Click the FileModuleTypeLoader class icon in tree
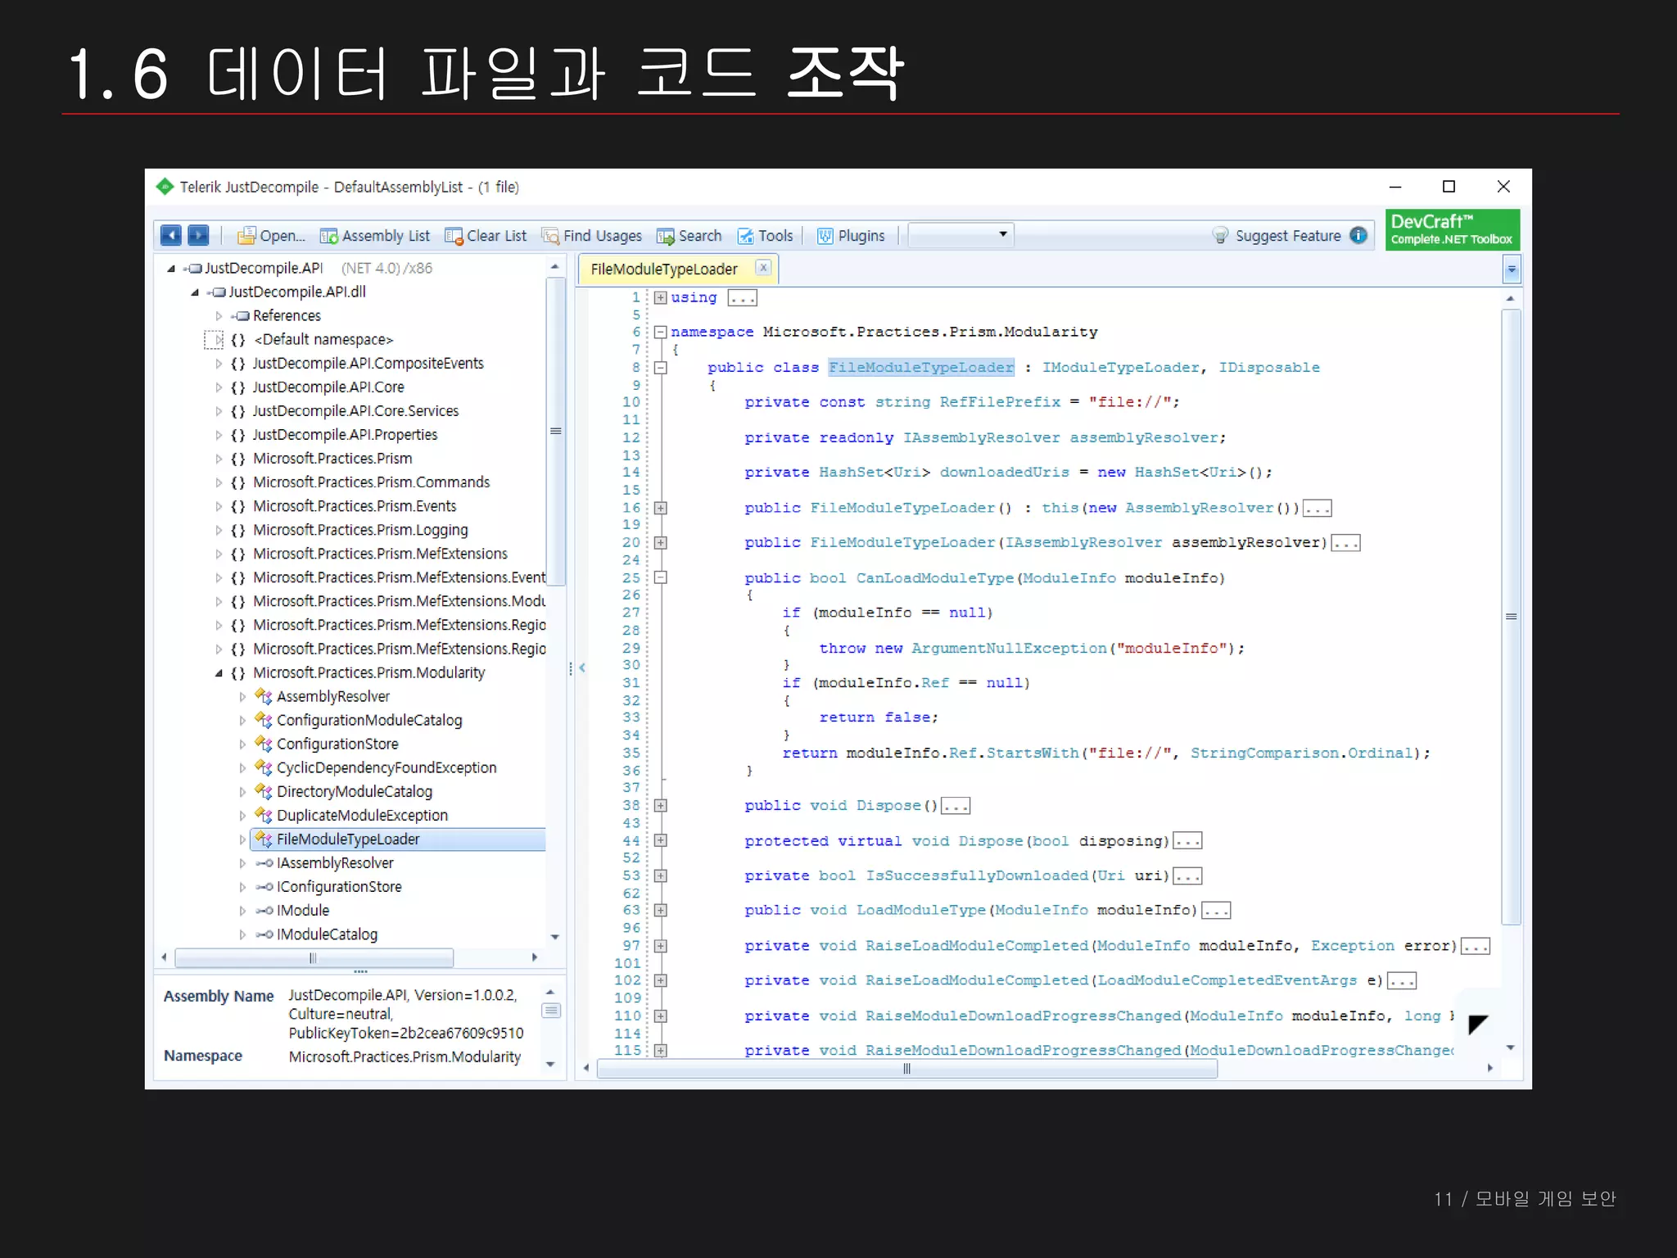 (263, 839)
